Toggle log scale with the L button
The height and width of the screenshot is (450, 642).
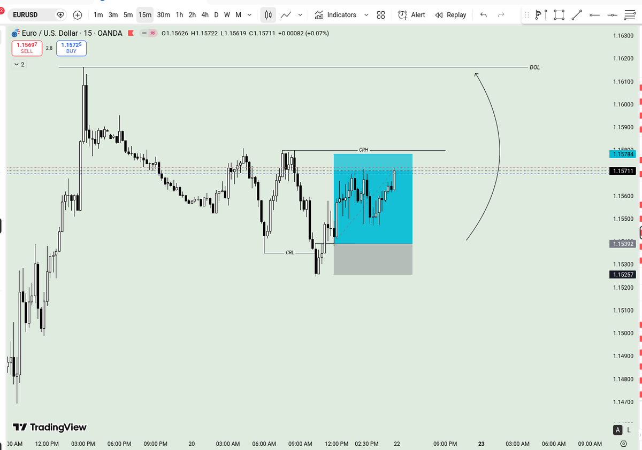[629, 430]
